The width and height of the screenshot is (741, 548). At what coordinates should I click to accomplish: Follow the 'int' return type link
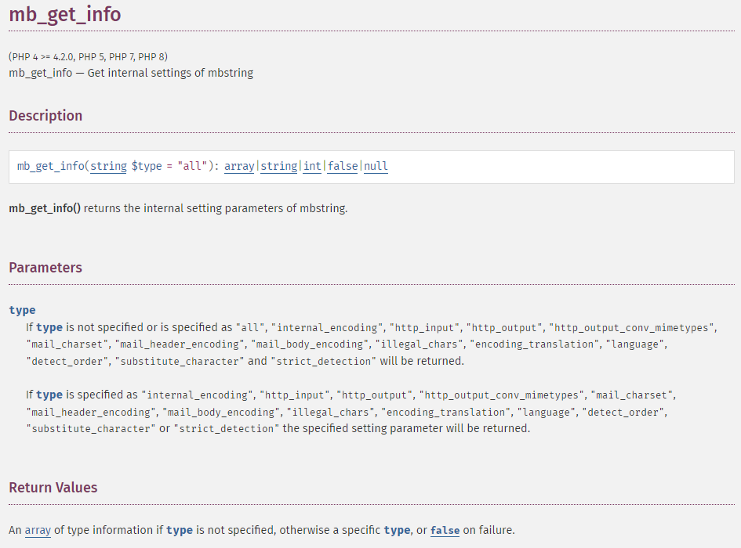pos(312,166)
